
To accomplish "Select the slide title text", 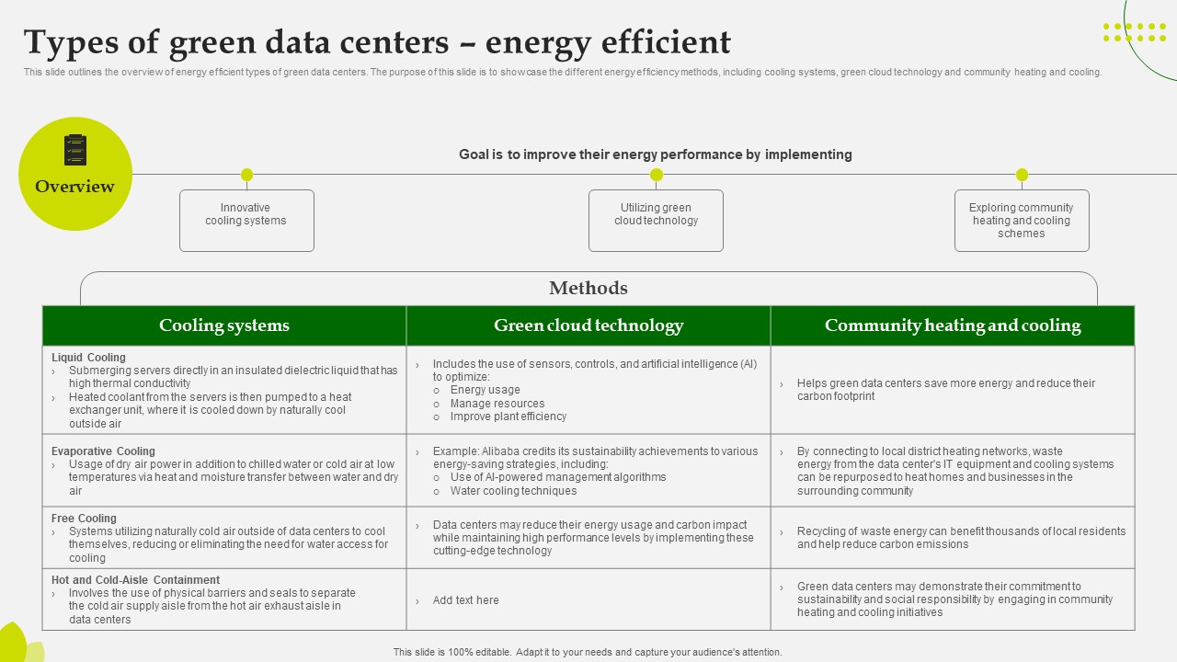I will pos(377,42).
